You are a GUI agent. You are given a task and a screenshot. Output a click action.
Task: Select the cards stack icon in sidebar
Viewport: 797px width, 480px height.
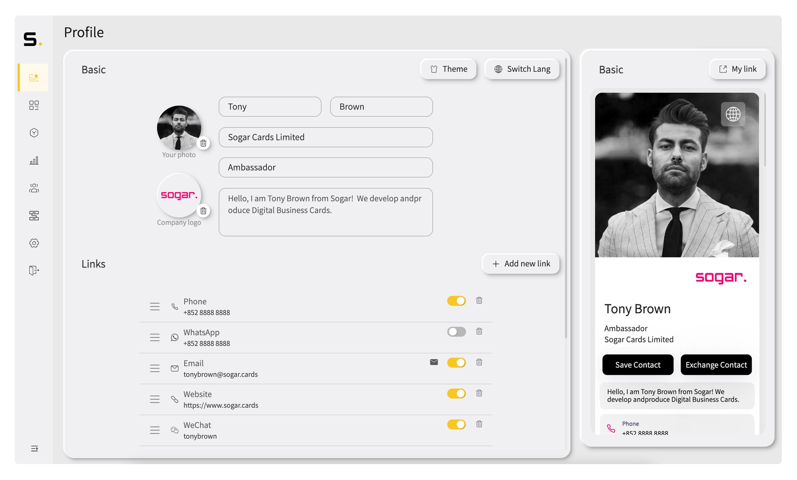34,215
